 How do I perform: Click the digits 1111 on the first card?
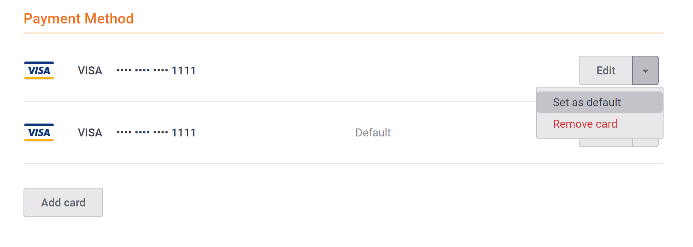183,70
